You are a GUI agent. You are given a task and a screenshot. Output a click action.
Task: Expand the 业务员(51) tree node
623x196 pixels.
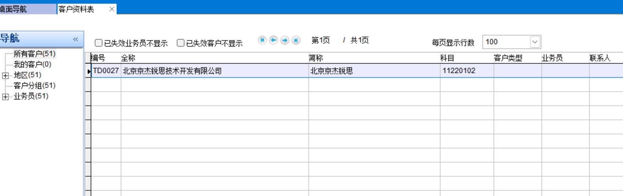[x=6, y=96]
